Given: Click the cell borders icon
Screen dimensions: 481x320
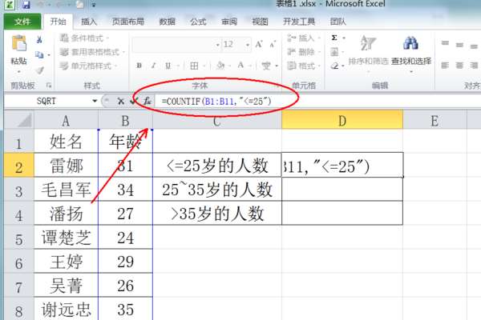Looking at the screenshot, I should click(x=194, y=66).
